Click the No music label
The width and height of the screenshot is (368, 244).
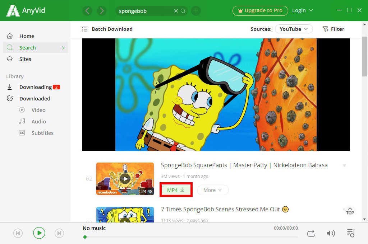(x=94, y=228)
